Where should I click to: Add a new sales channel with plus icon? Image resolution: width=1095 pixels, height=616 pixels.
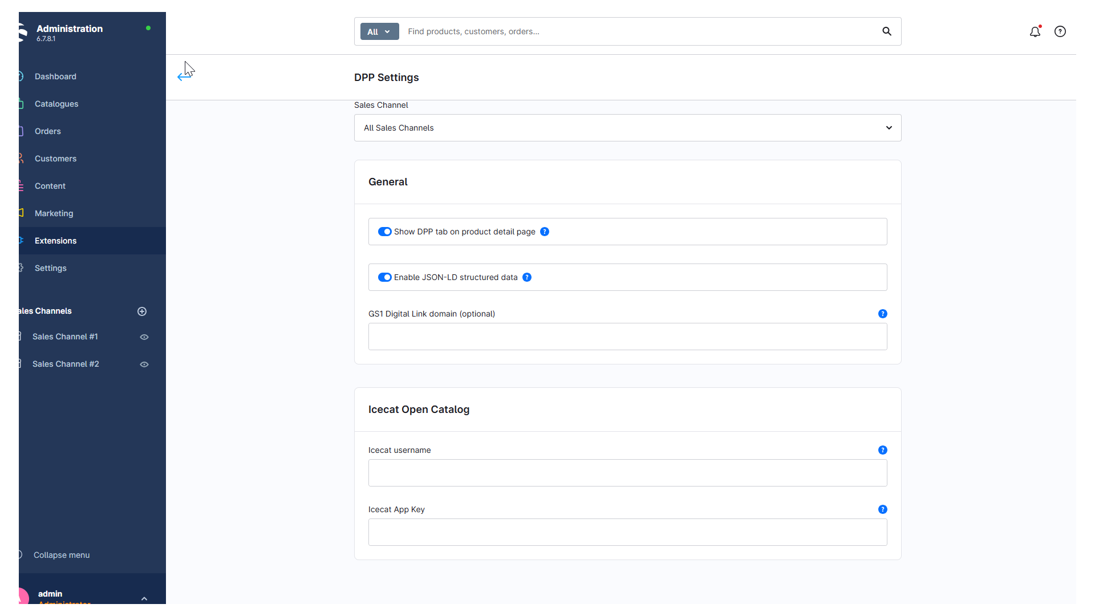[x=142, y=311]
